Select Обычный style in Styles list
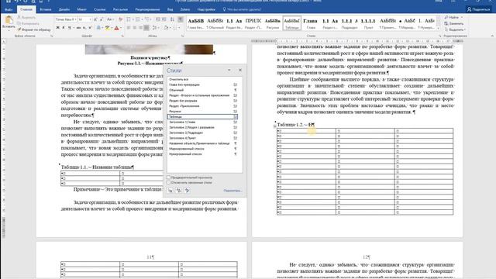 (x=202, y=90)
